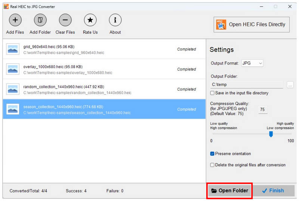Click the compression quality value field 75
This screenshot has height=201, width=299.
click(263, 109)
